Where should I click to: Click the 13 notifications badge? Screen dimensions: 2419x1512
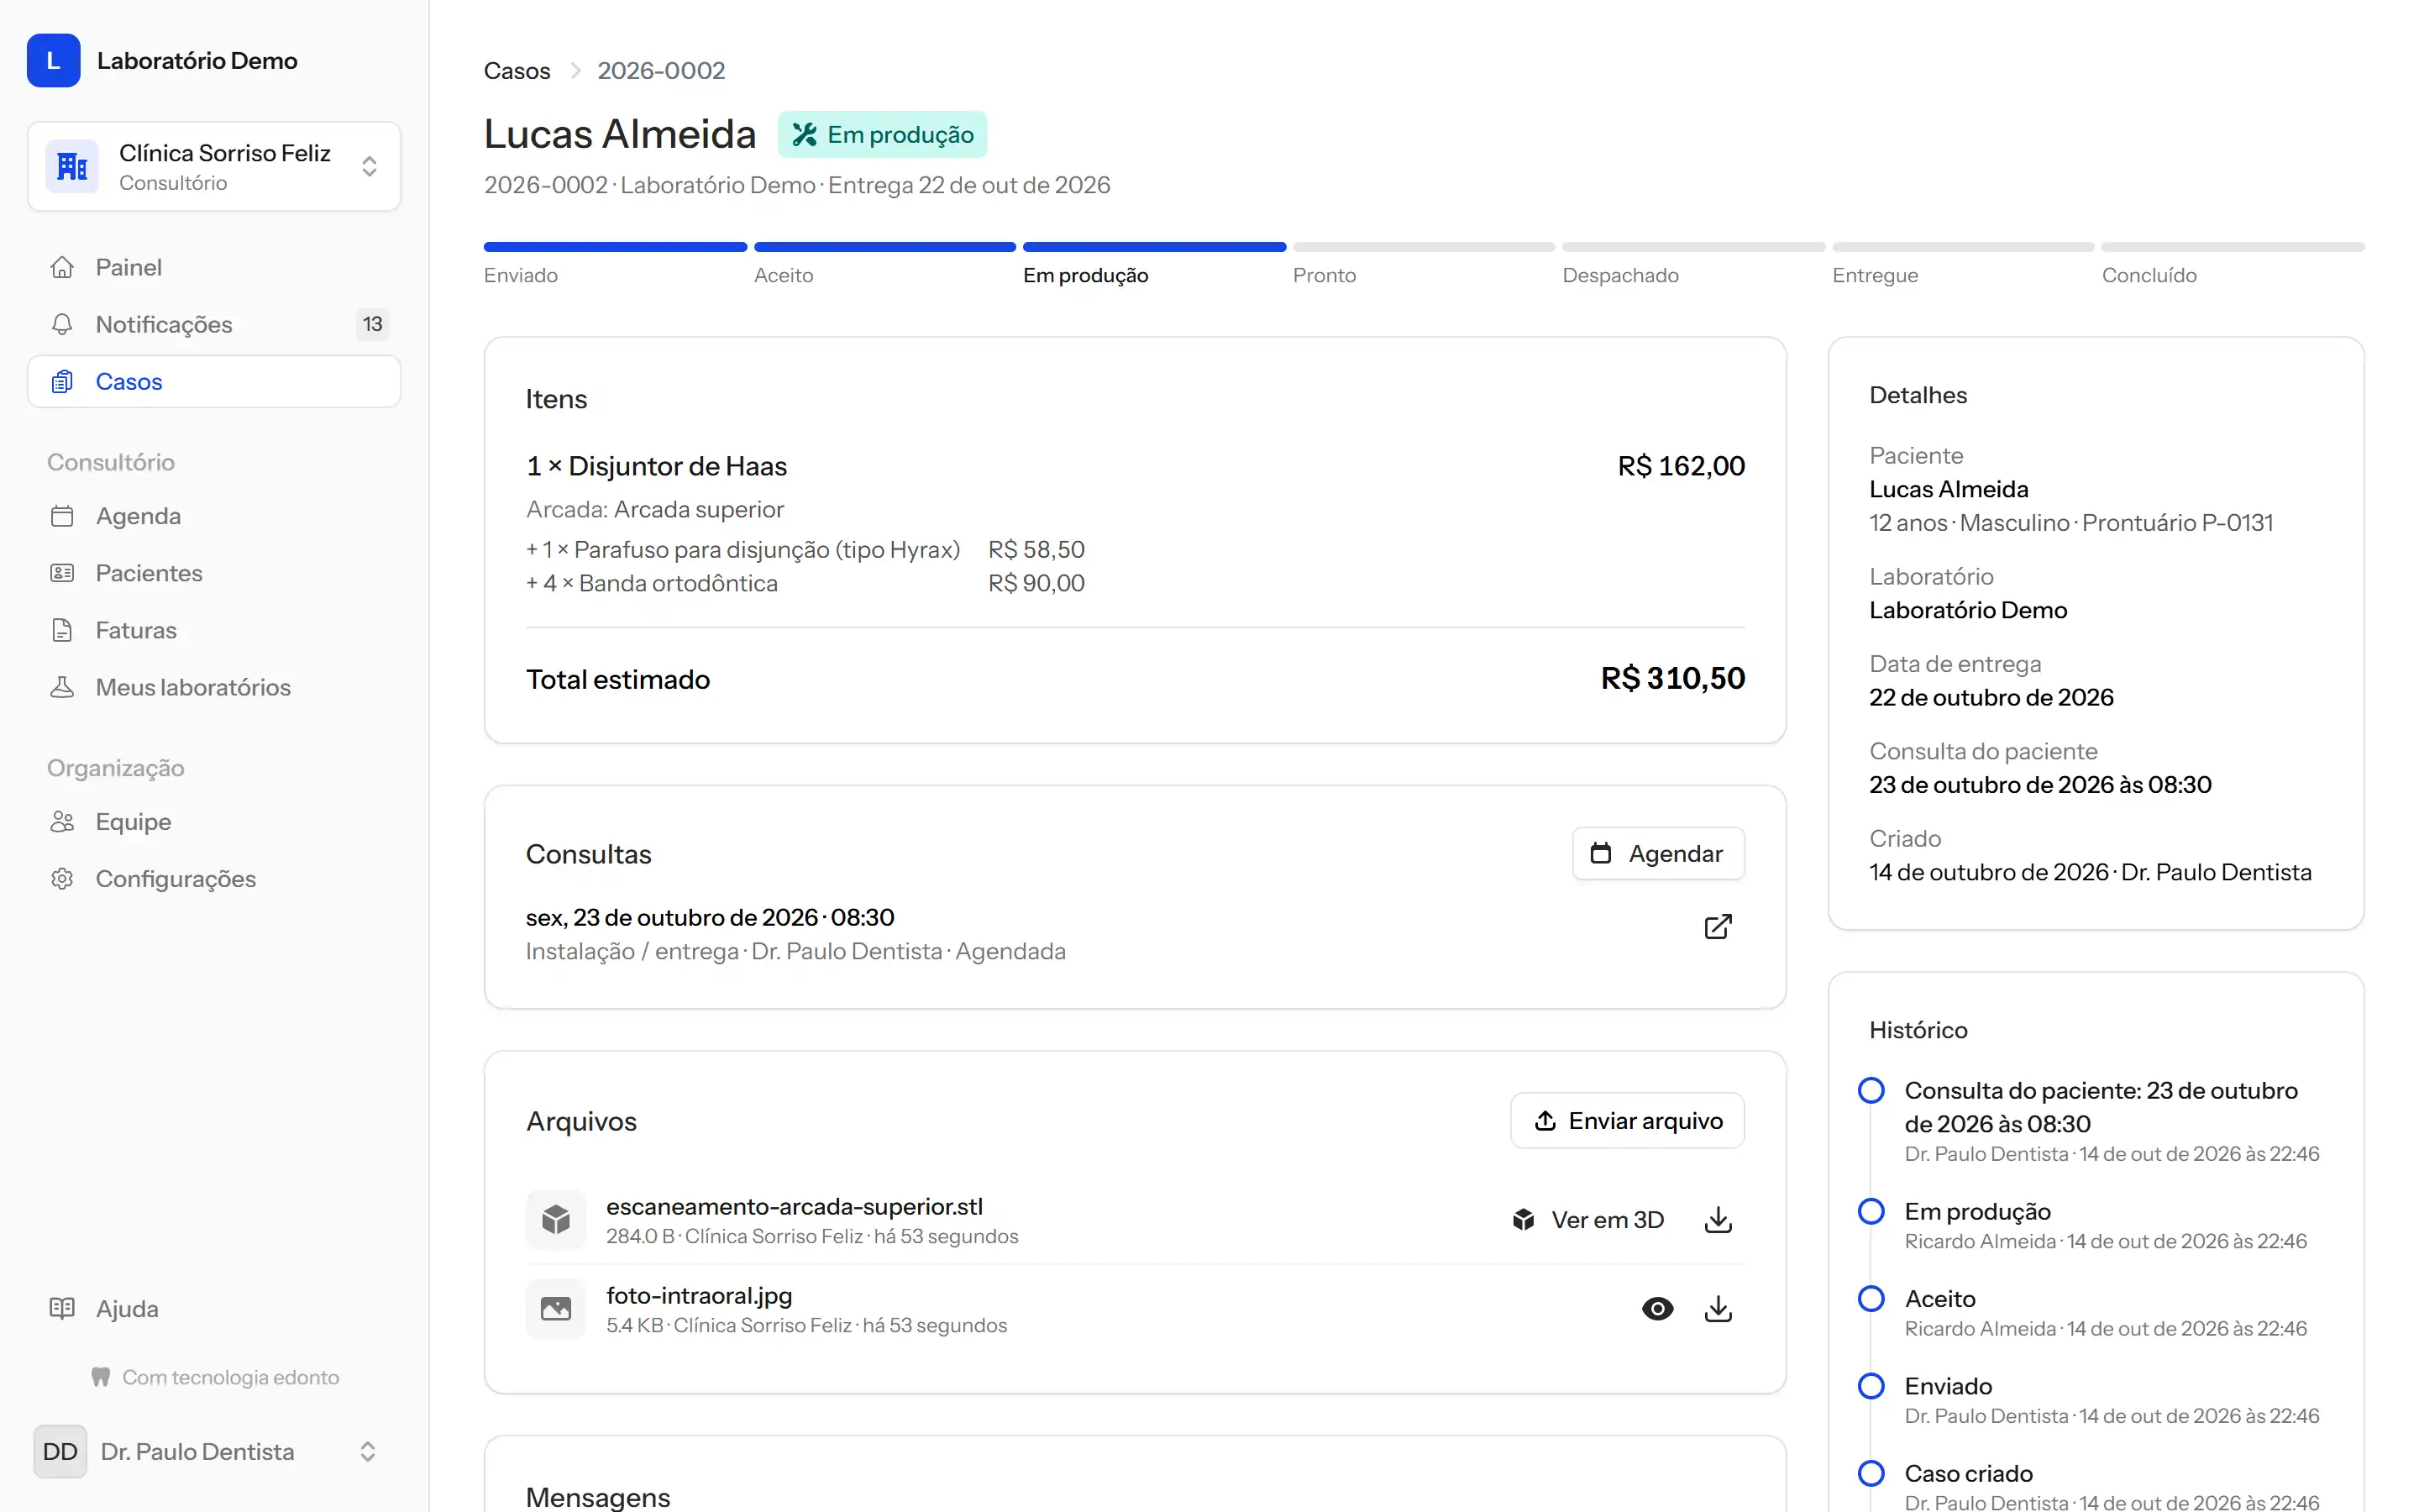(373, 324)
